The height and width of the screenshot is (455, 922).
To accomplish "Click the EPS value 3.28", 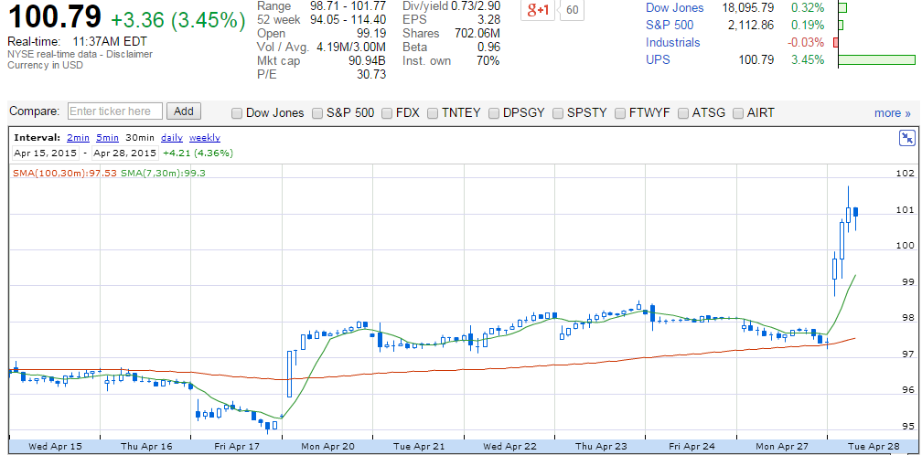I will coord(488,20).
